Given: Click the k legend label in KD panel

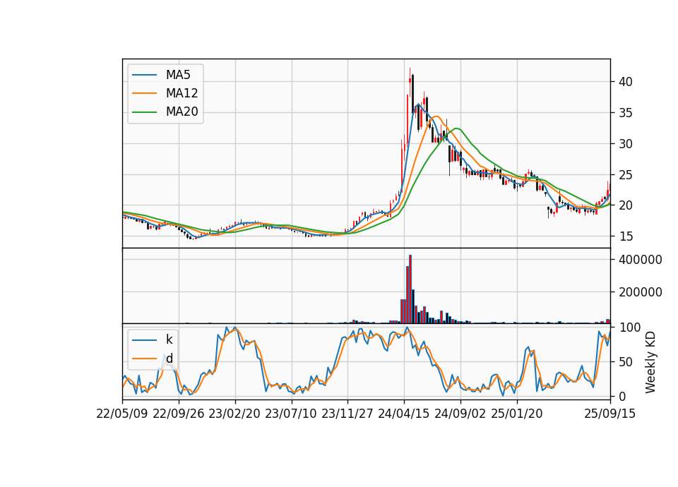Looking at the screenshot, I should (169, 339).
